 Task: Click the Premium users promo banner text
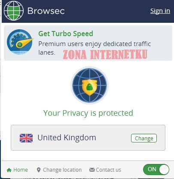(95, 48)
